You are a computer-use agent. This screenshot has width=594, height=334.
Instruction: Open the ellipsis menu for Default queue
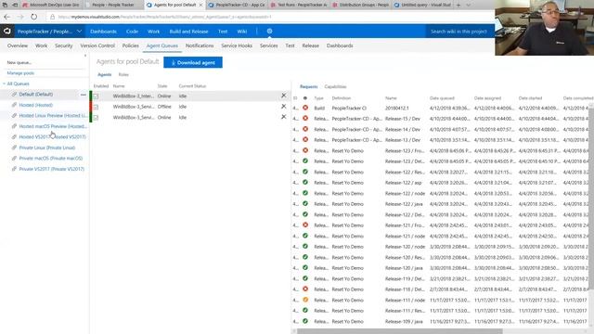point(84,95)
